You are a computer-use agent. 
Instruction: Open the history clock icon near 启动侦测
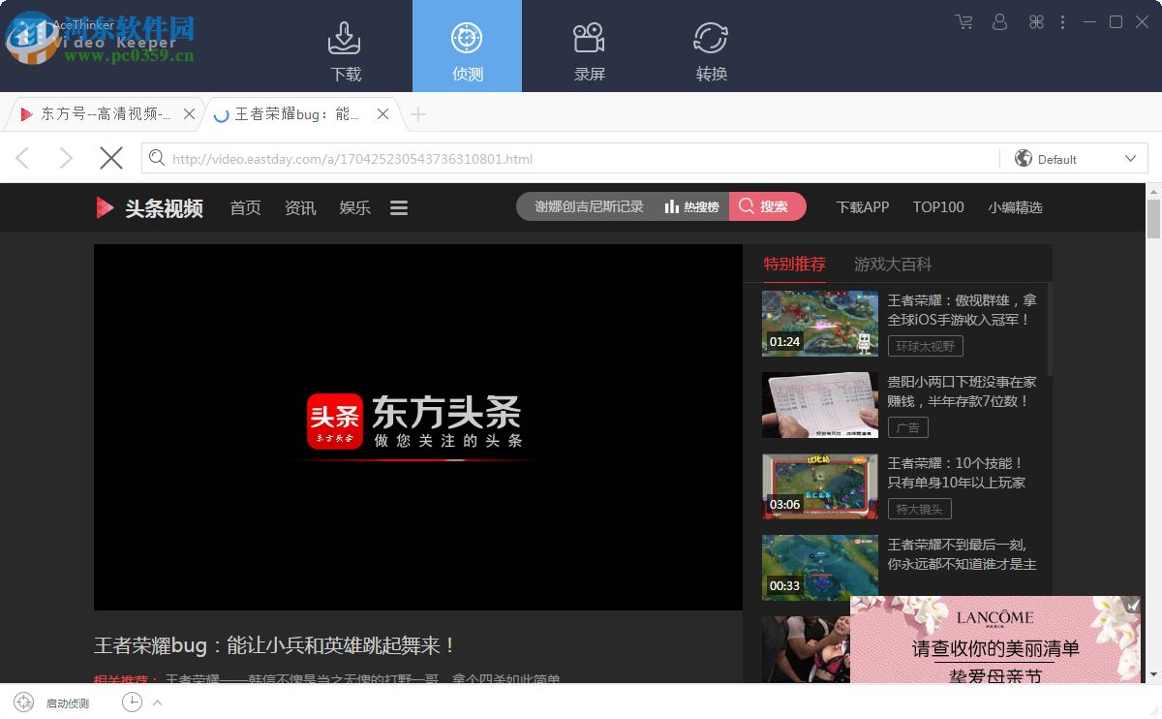(132, 702)
